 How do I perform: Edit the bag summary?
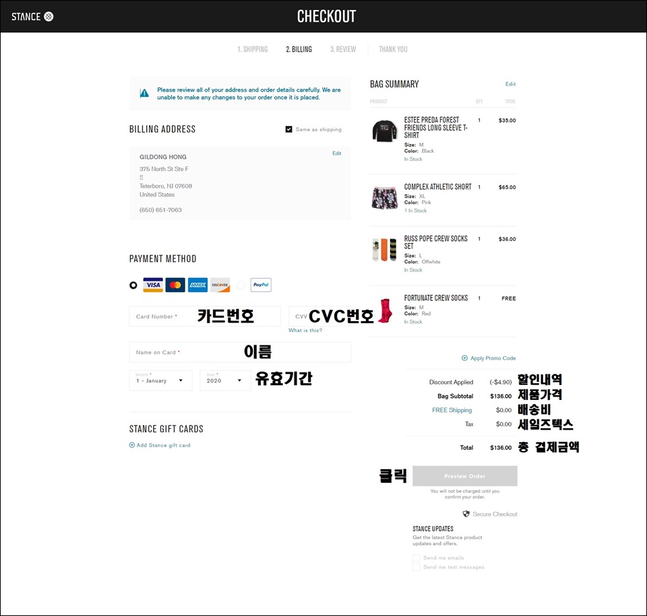[510, 84]
